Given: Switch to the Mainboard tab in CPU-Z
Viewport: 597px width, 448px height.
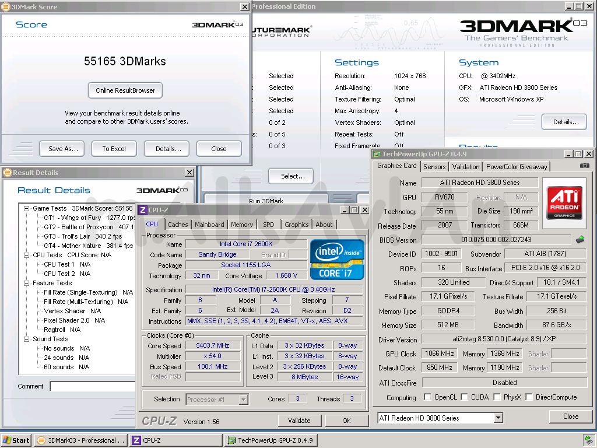Looking at the screenshot, I should 209,225.
